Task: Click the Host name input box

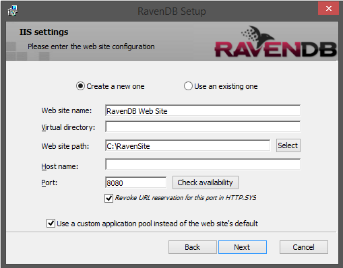Action: 203,164
